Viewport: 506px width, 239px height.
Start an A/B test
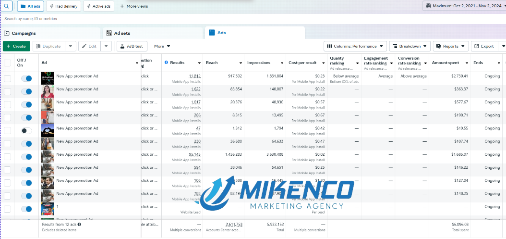coord(132,46)
